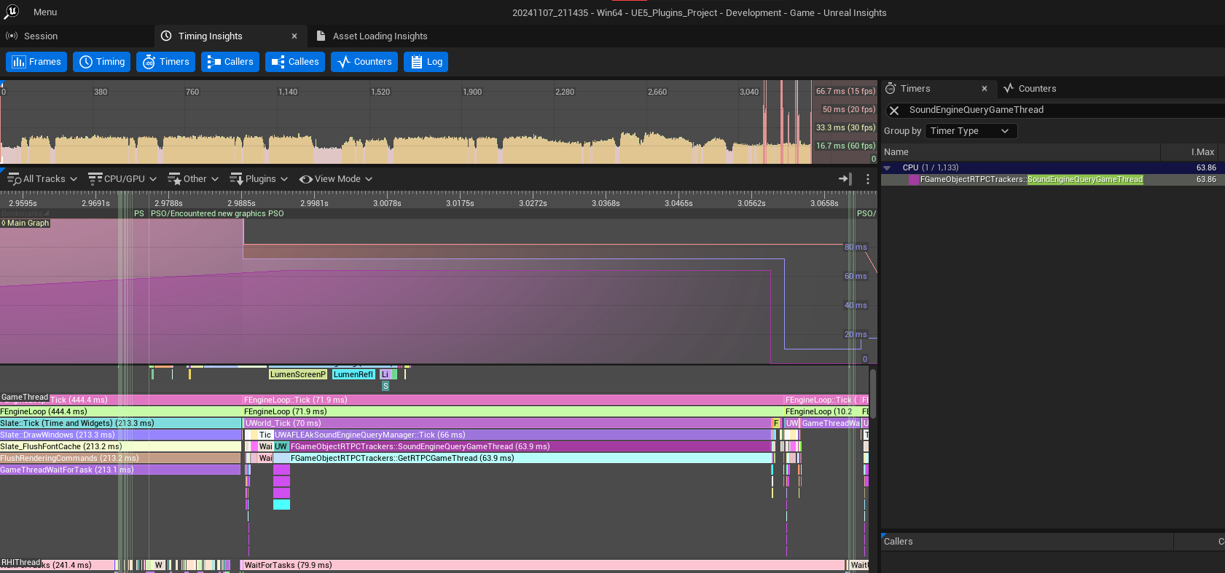Click the Unreal Engine logo icon

tap(12, 12)
